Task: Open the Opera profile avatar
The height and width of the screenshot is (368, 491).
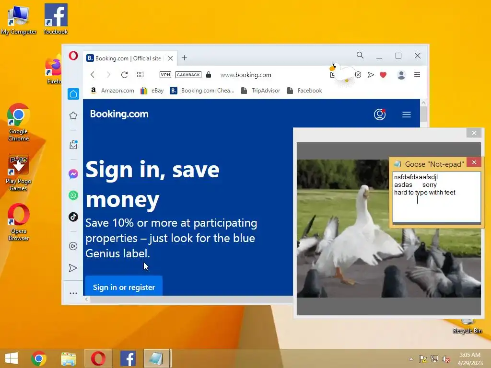Action: (401, 75)
